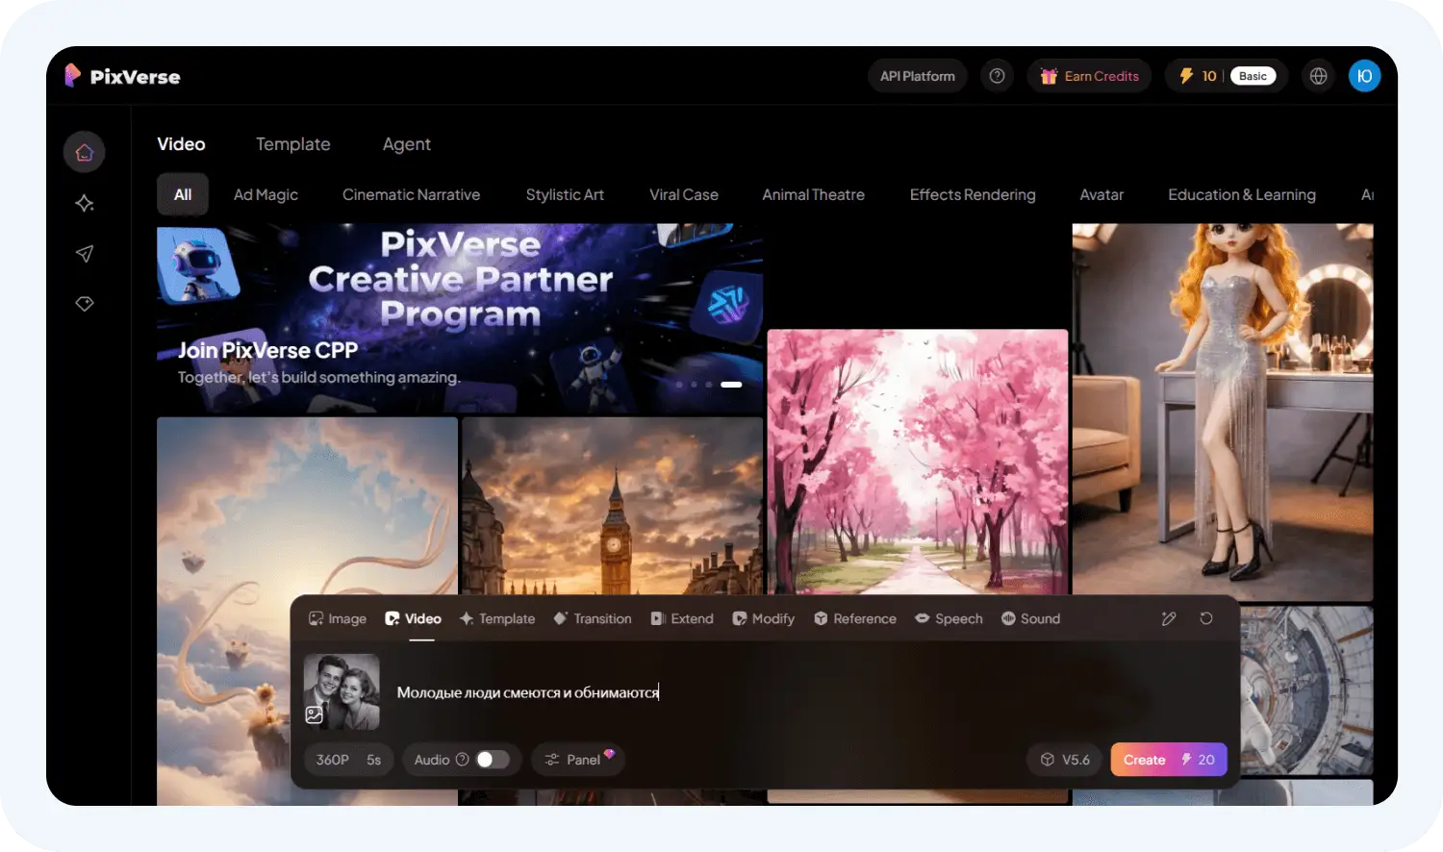
Task: Expand the Panel settings options
Action: pyautogui.click(x=577, y=760)
